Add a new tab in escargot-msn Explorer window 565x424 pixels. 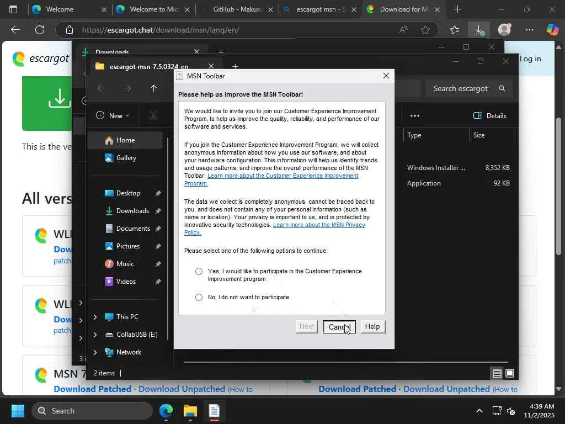235,66
